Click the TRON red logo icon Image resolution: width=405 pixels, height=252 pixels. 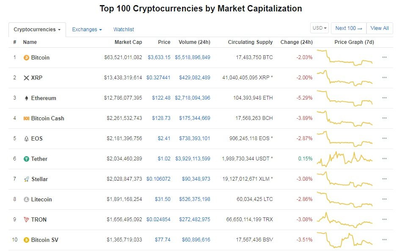tap(26, 220)
